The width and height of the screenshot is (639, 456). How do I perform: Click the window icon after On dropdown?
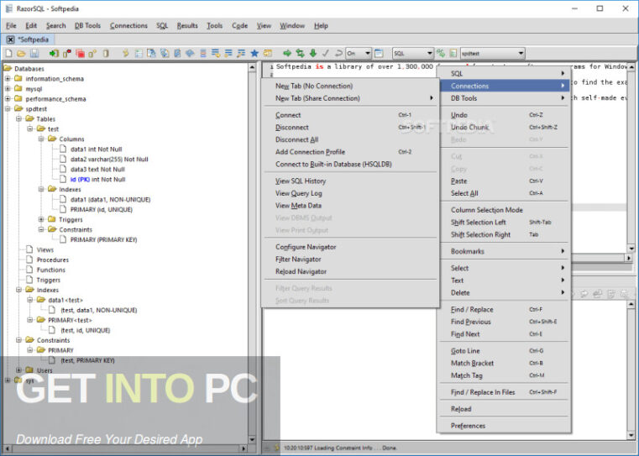coord(379,54)
